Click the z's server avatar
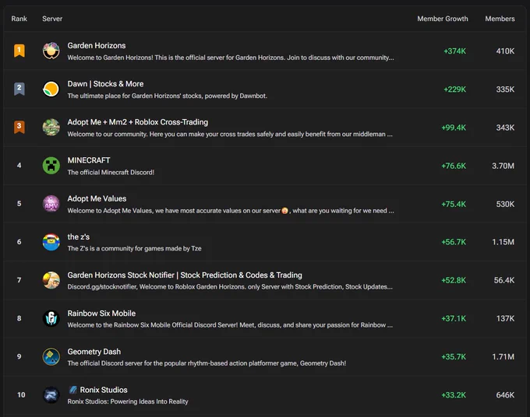Screen dimensions: 530x417 (x=51, y=242)
